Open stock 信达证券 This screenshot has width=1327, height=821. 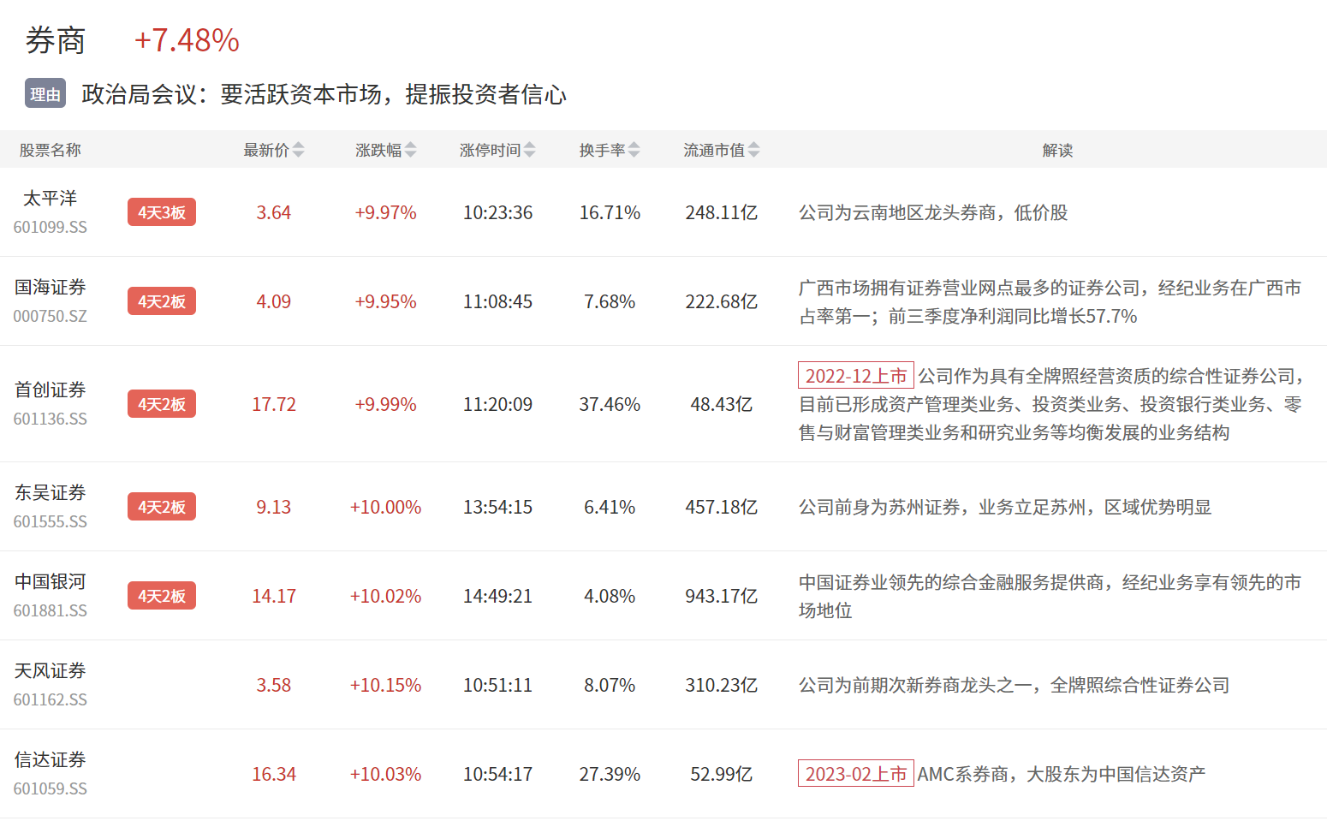[50, 760]
